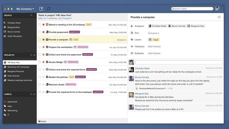Click Add Subtask link
This screenshot has height=129, width=229.
click(x=154, y=53)
